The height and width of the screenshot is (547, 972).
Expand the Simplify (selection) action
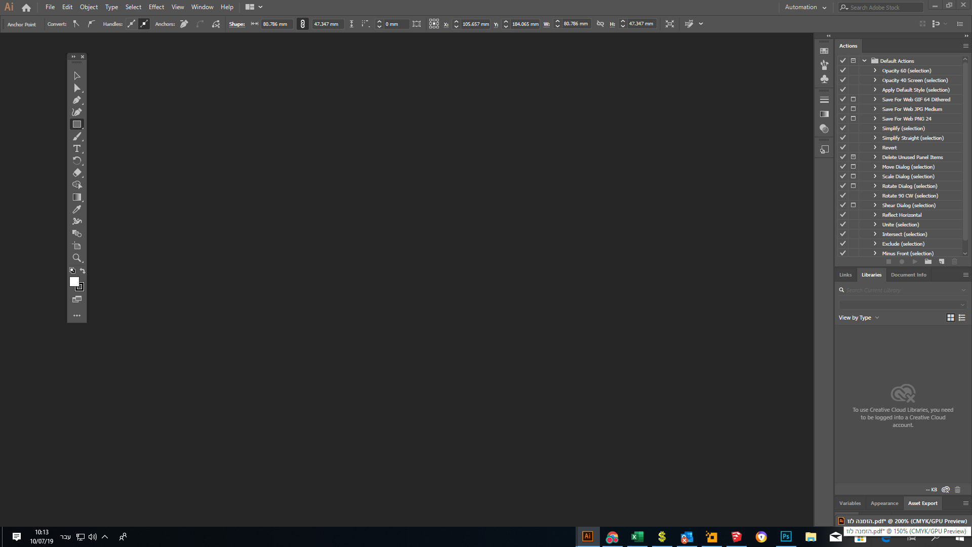[x=874, y=128]
